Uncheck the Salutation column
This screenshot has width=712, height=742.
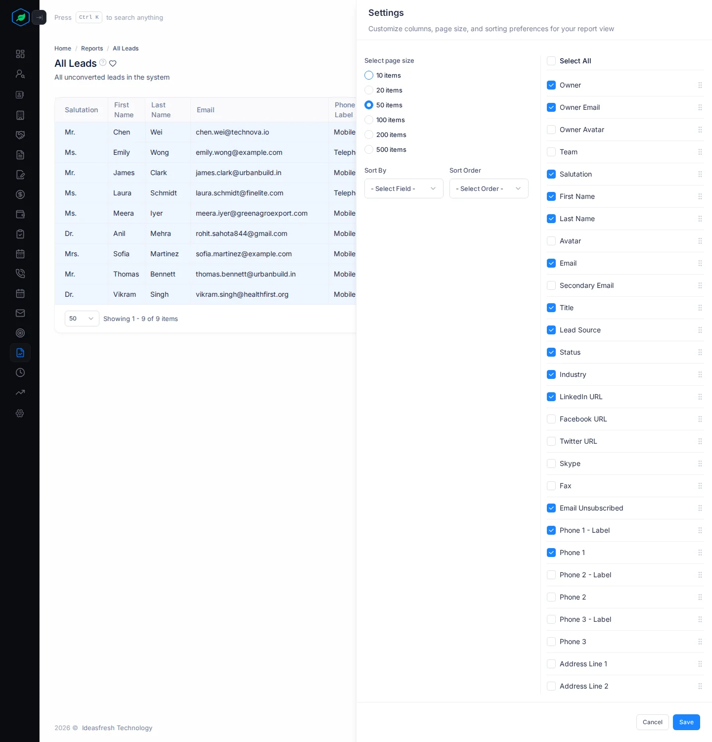(551, 174)
